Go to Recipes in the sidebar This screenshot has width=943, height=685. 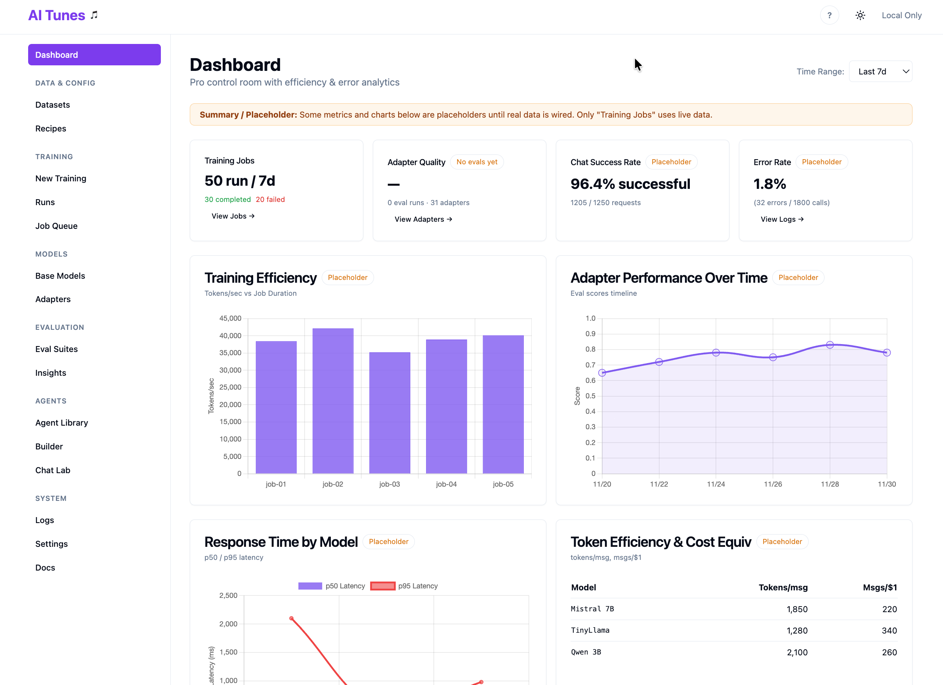click(x=51, y=128)
